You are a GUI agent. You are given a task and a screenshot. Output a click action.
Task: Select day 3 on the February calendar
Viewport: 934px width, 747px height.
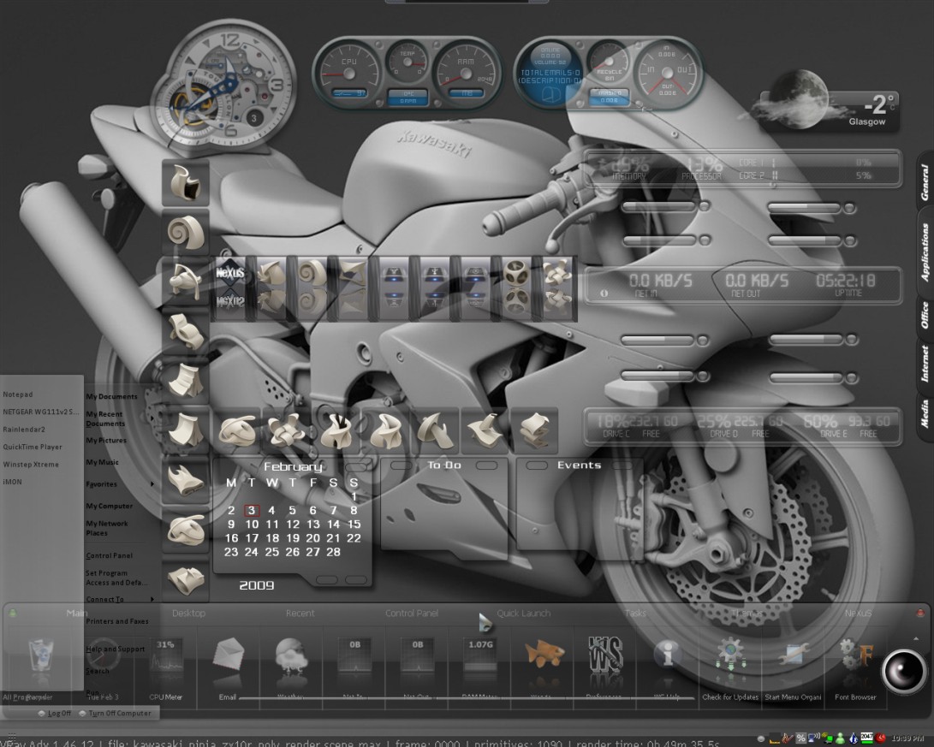pos(252,510)
